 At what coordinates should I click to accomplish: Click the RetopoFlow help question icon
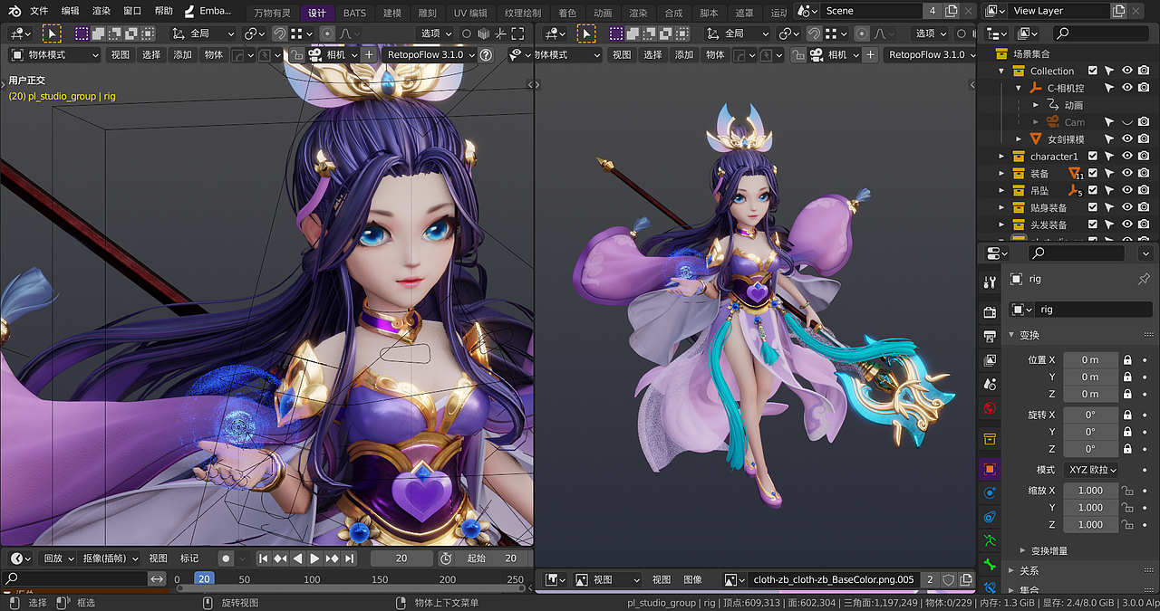[486, 54]
